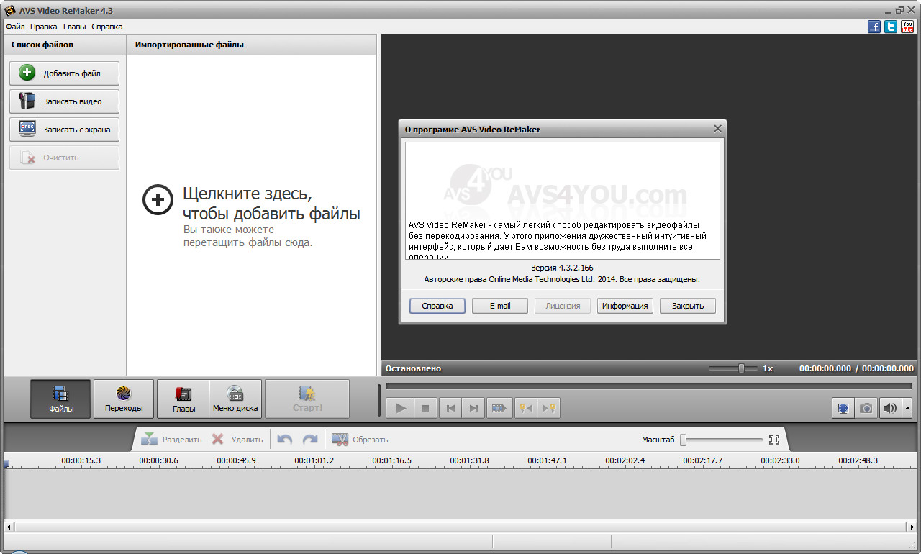Image resolution: width=921 pixels, height=554 pixels.
Task: Switch to the Переходы transitions tab
Action: coord(124,399)
